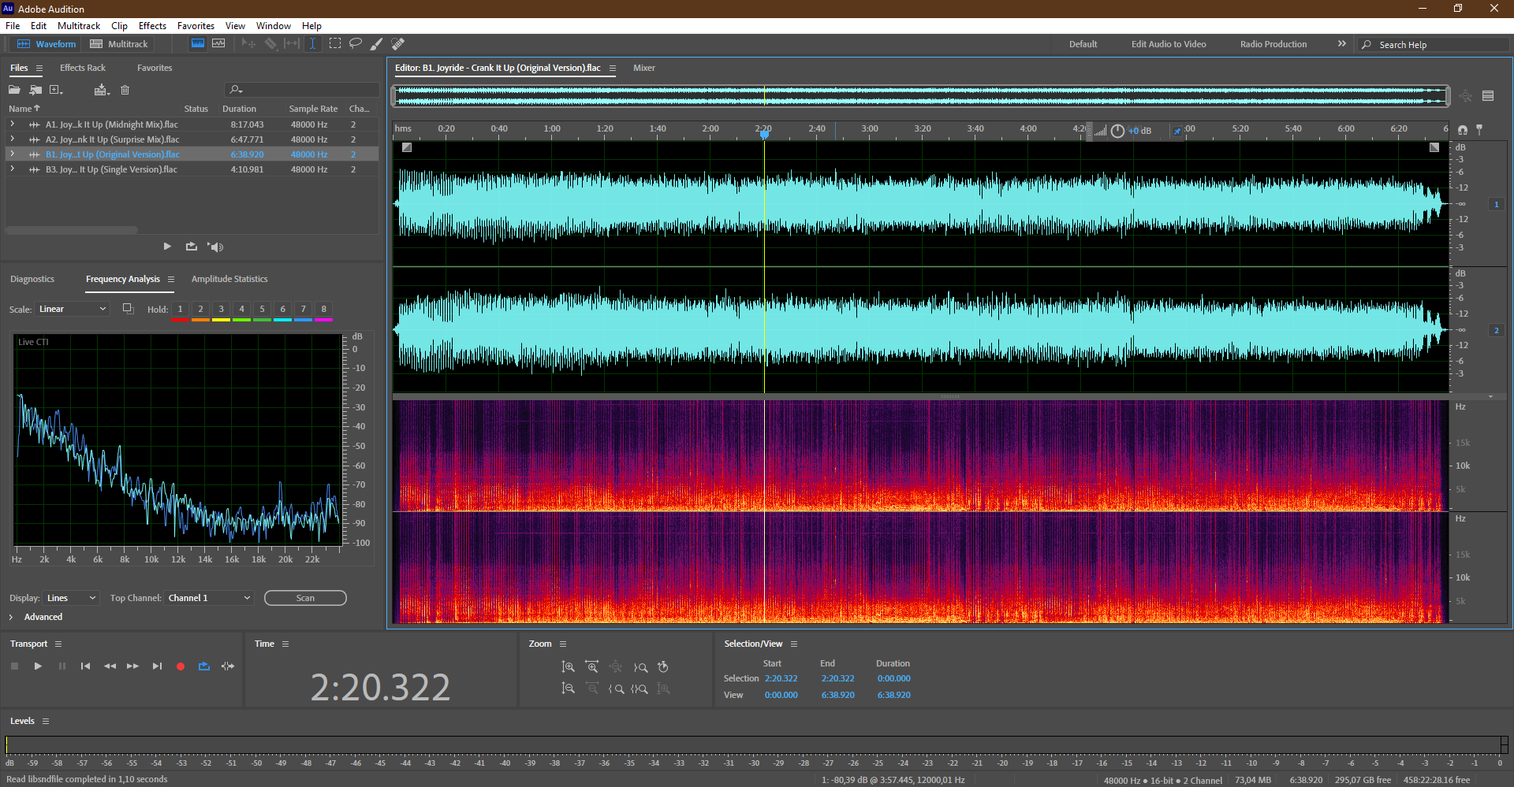Click Zoom In Amplitude icon
The height and width of the screenshot is (787, 1514).
[568, 667]
